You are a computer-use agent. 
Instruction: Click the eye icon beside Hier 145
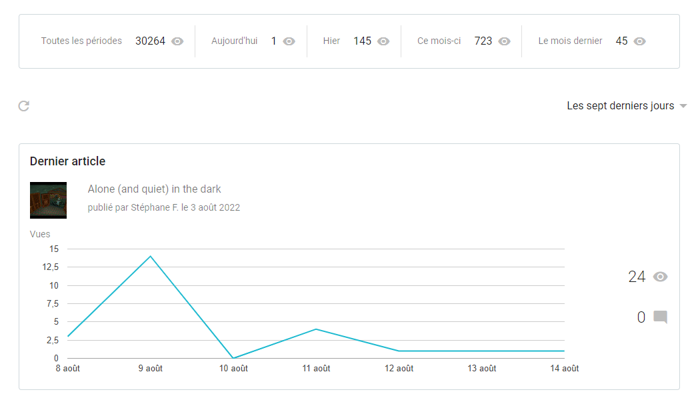tap(384, 41)
